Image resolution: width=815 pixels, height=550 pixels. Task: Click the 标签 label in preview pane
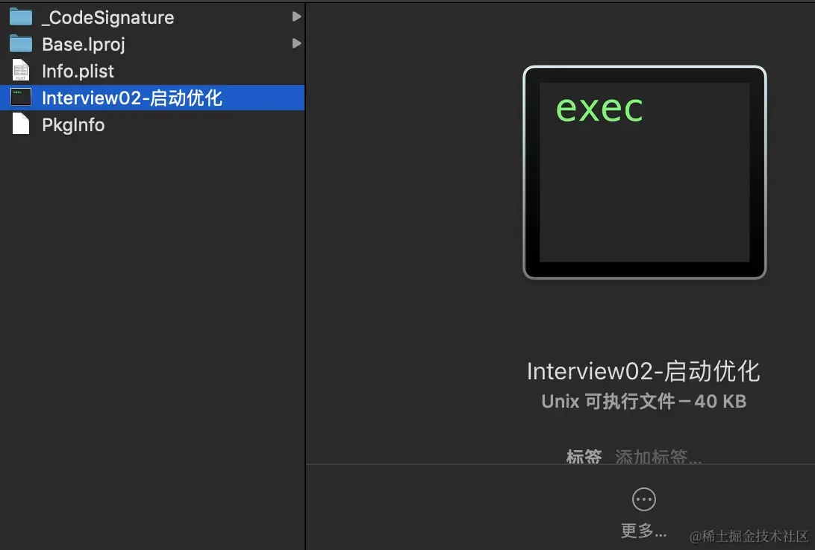[x=584, y=457]
